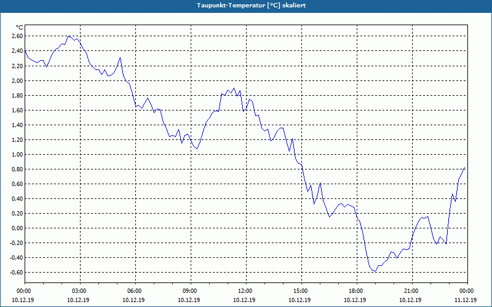Click the '1,40' y-axis label
492x307 pixels.
tap(18, 125)
